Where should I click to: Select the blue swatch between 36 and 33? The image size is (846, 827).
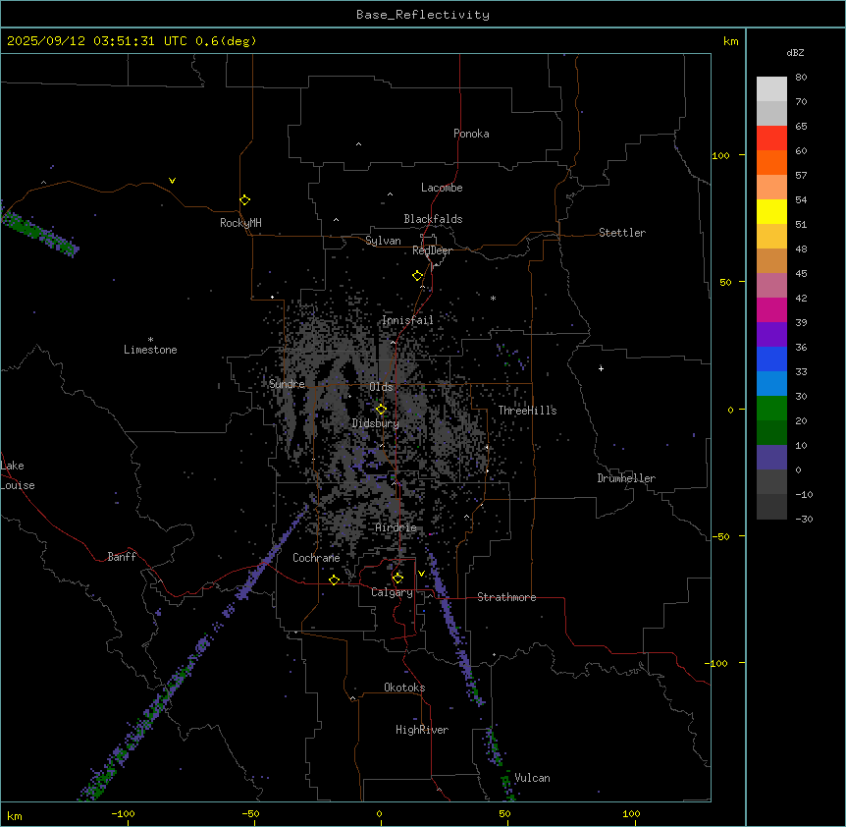coord(771,359)
